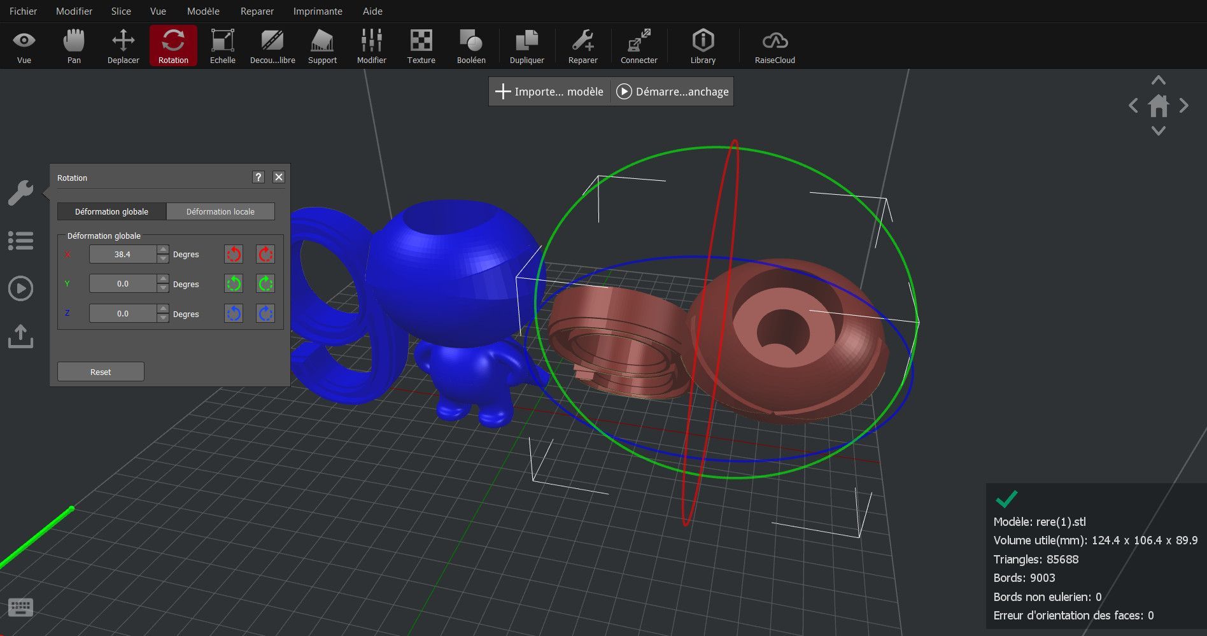Viewport: 1207px width, 636px height.
Task: Click the keyboard icon at bottom left
Action: pyautogui.click(x=20, y=607)
